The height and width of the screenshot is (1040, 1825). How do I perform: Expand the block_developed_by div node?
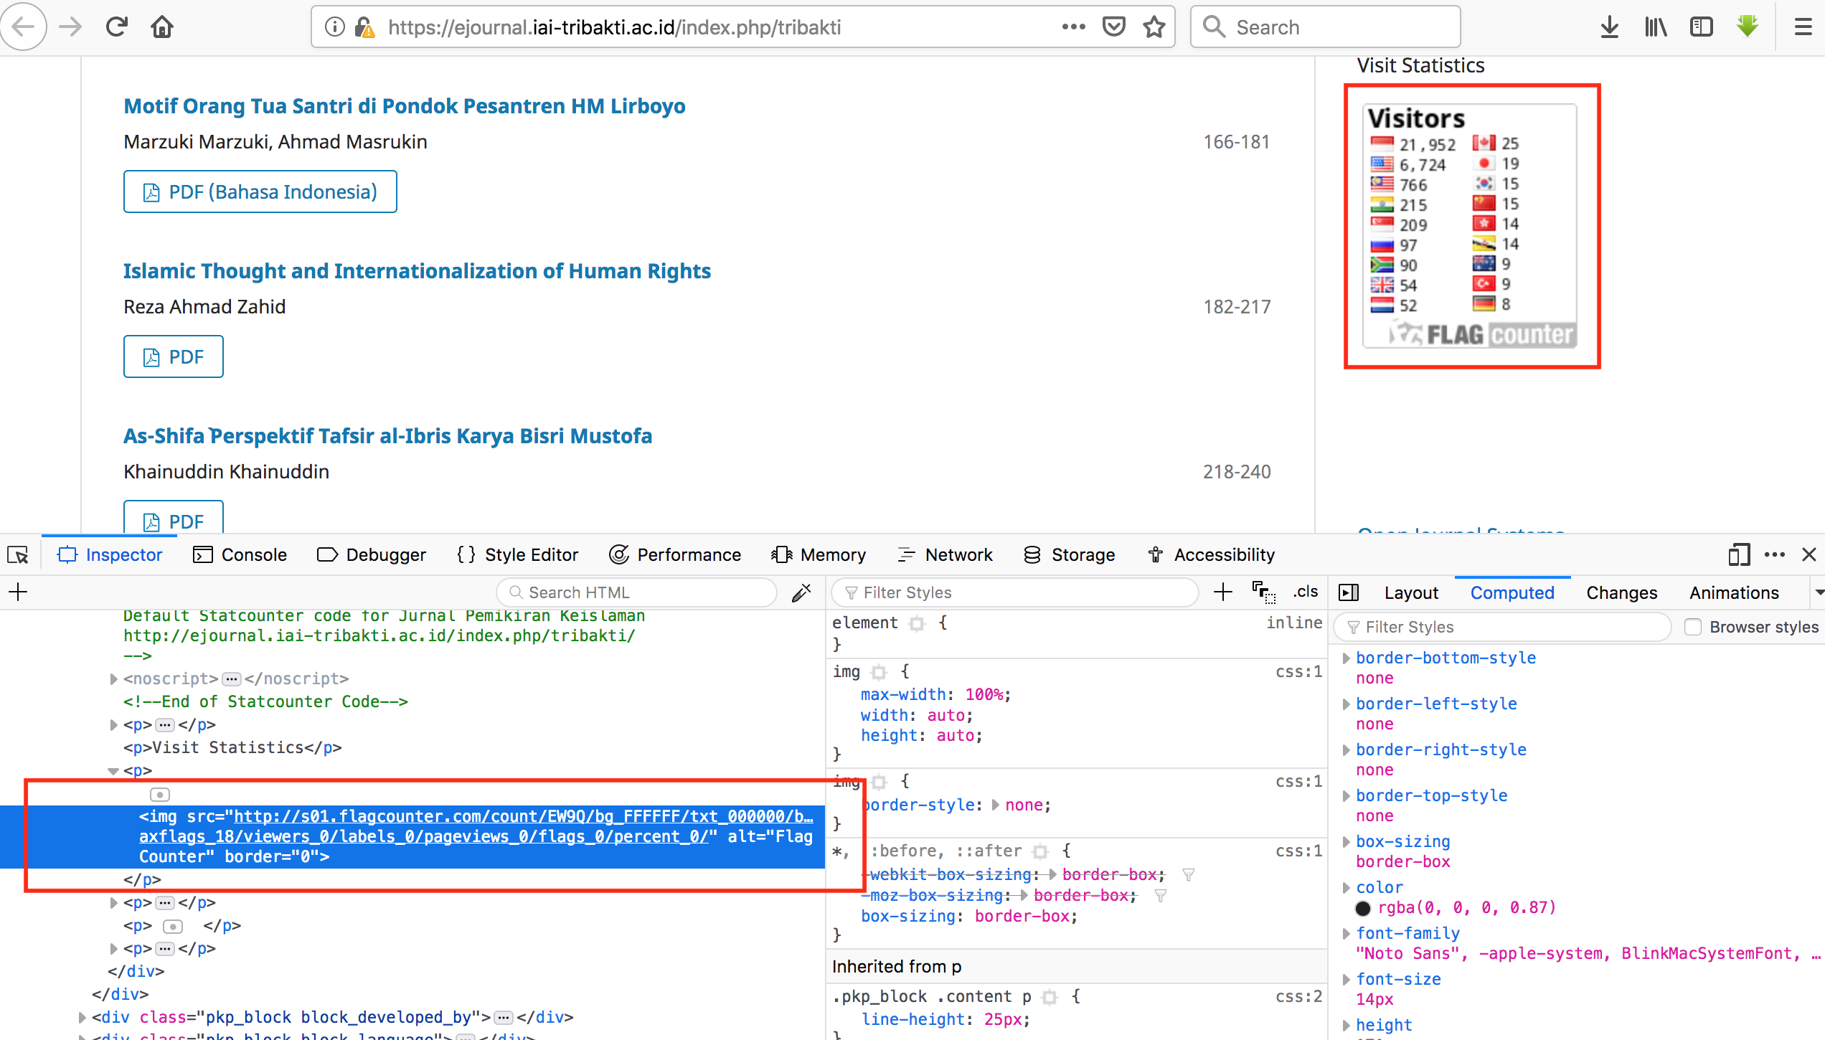click(82, 1017)
